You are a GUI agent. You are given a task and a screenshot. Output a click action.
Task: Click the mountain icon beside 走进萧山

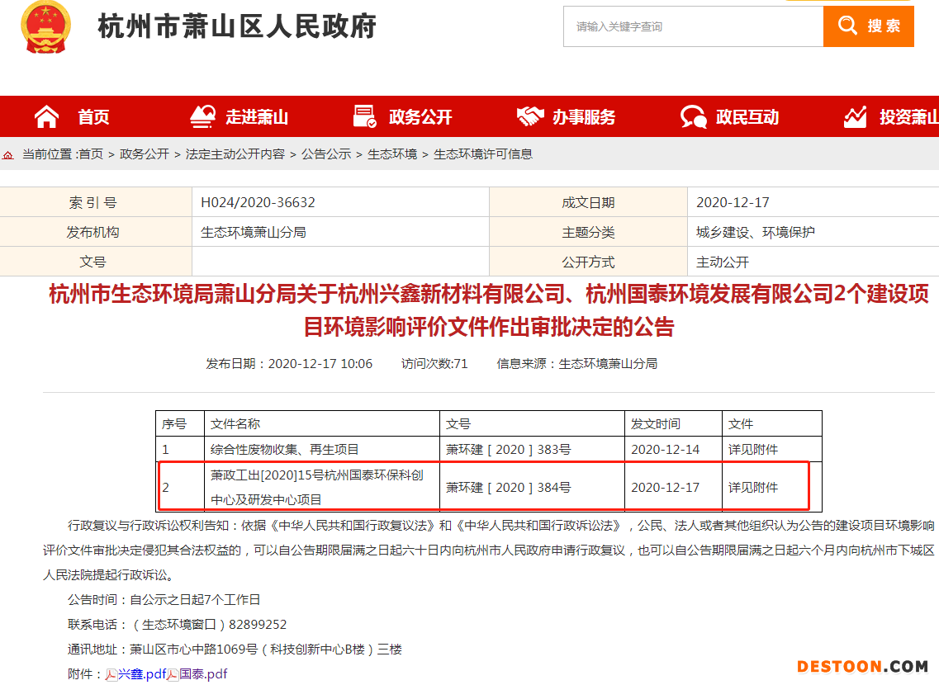(202, 117)
